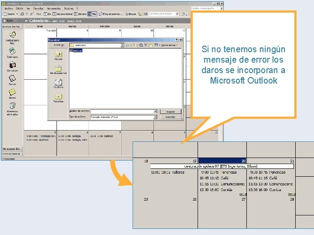Click Comida appointment on day 21
The width and height of the screenshot is (314, 235).
coord(265,190)
